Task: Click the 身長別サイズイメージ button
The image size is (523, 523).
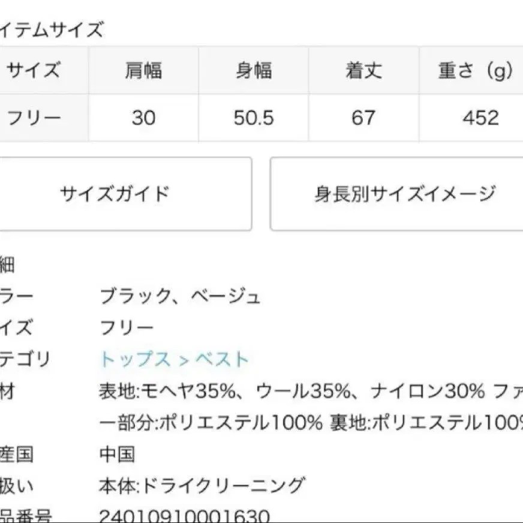Action: click(405, 194)
